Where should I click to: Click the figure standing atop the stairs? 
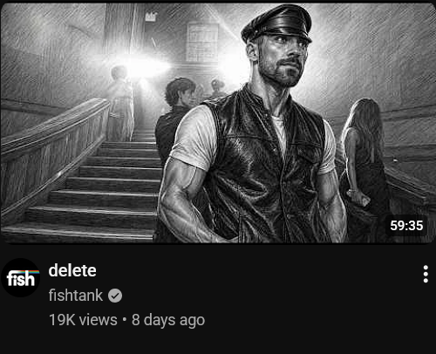point(120,103)
